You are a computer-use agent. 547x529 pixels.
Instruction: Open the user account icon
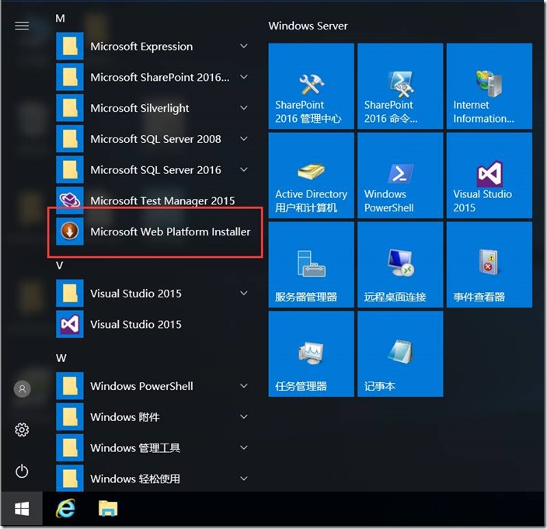click(x=22, y=388)
